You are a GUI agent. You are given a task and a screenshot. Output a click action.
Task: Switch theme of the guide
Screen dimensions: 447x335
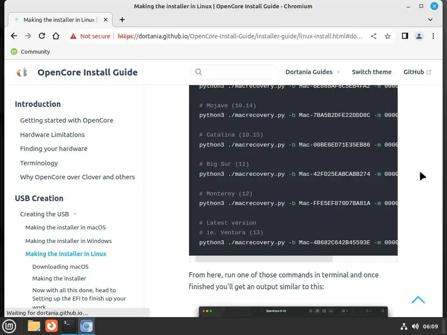(x=371, y=72)
